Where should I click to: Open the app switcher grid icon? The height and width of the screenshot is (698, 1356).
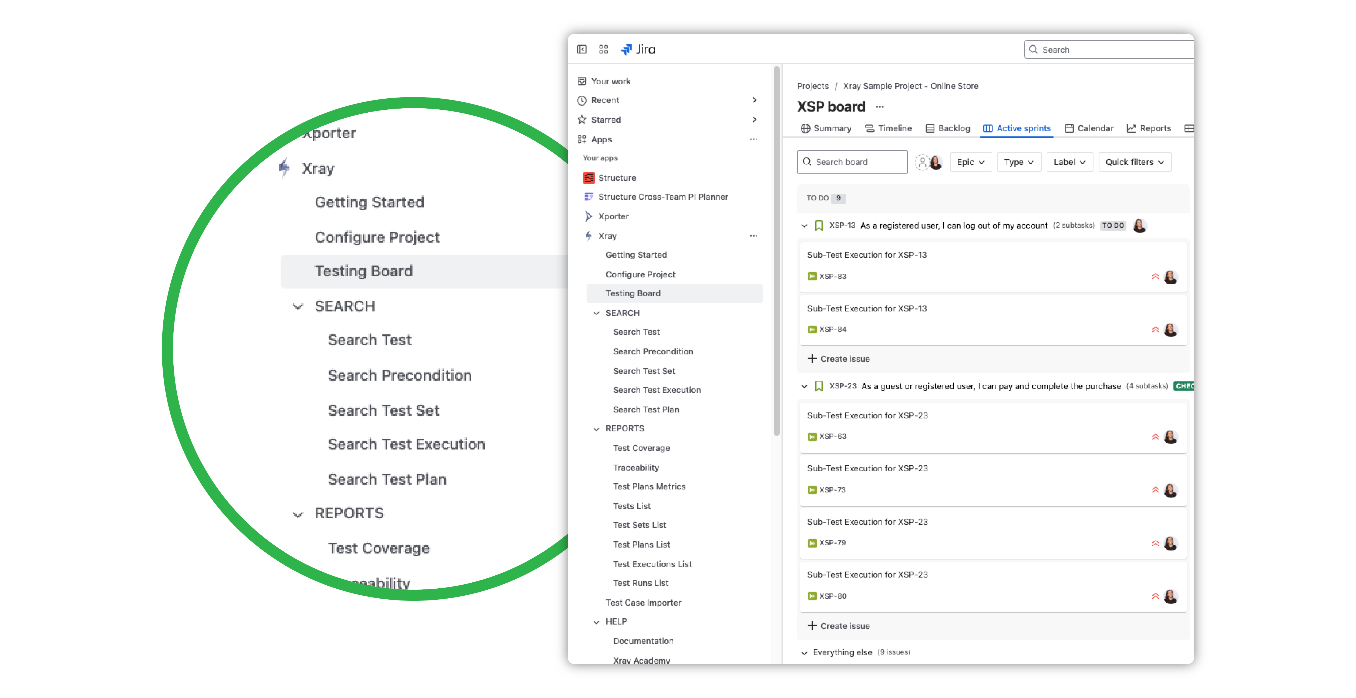point(603,49)
